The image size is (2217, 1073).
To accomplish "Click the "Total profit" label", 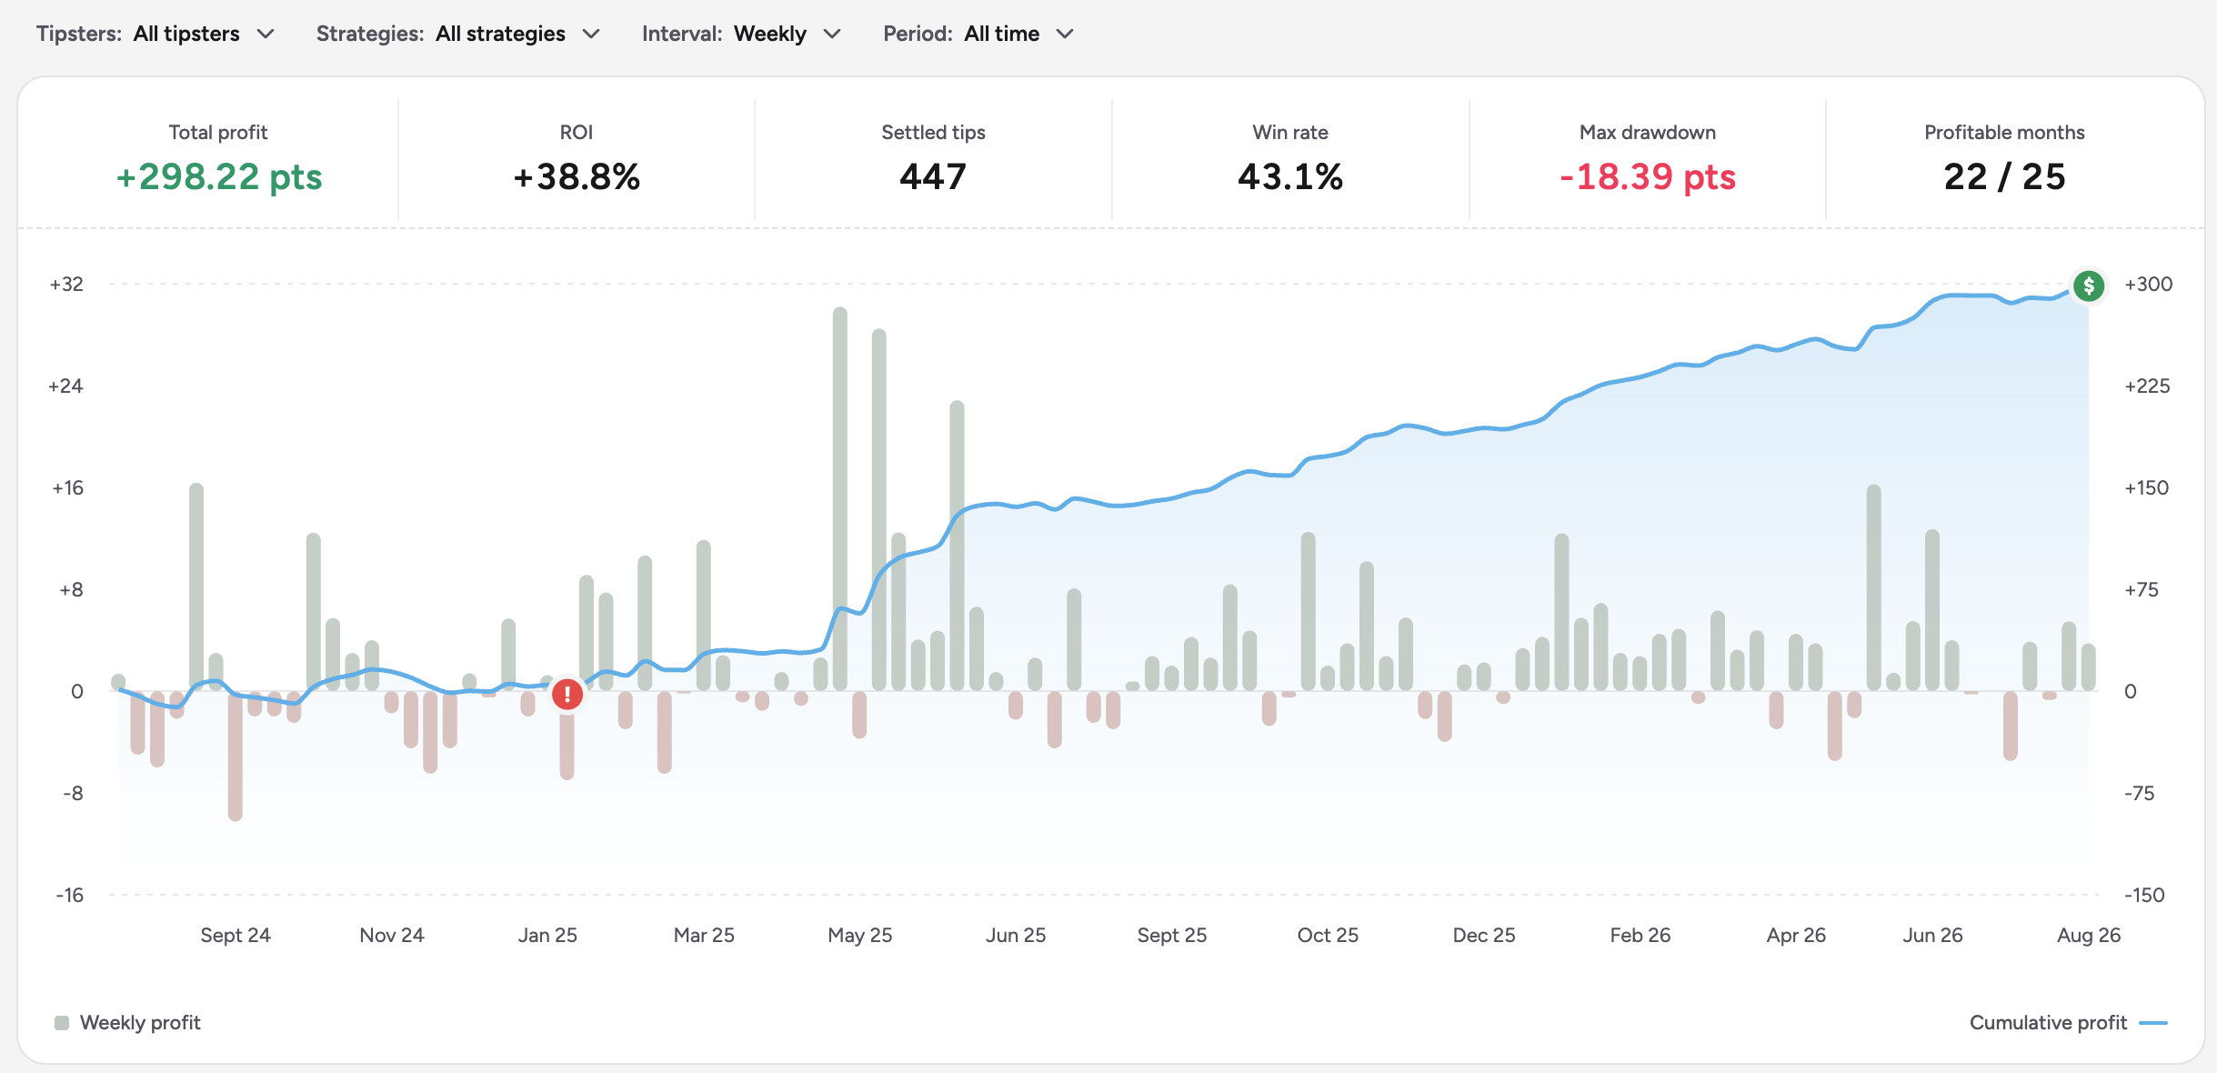I will coord(218,132).
